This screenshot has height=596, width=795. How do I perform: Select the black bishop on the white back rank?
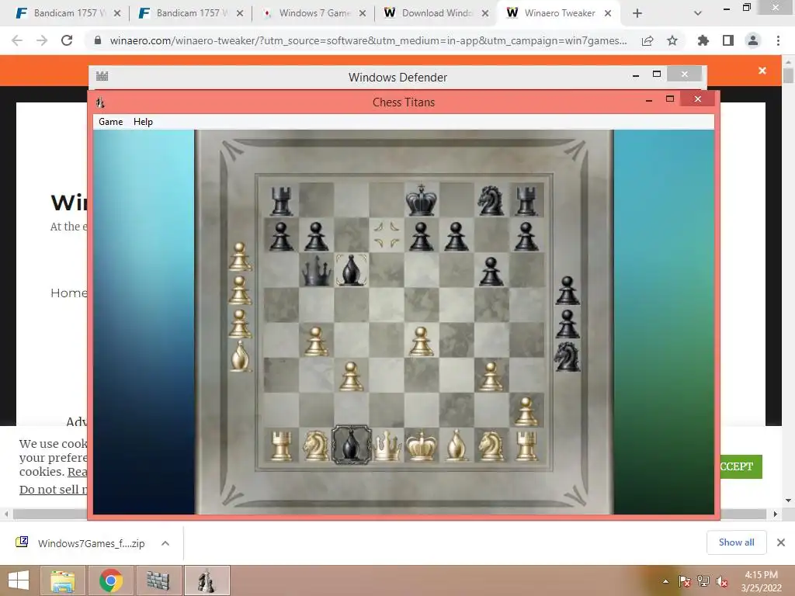[x=352, y=445]
